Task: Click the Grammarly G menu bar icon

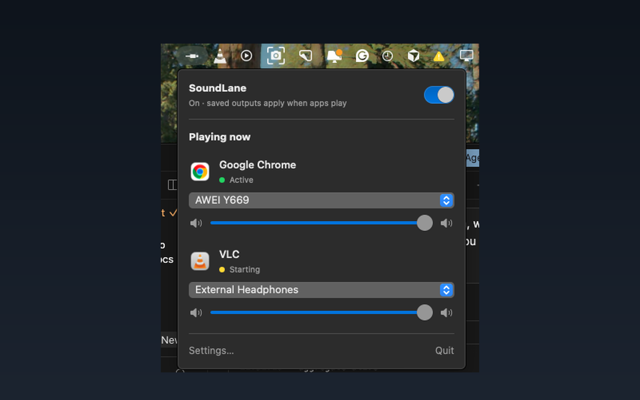Action: pos(362,56)
